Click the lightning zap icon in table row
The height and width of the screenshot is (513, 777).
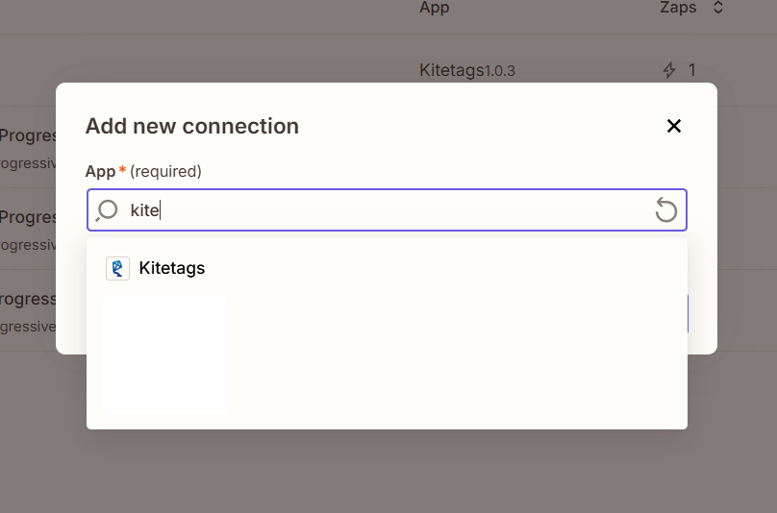point(669,70)
